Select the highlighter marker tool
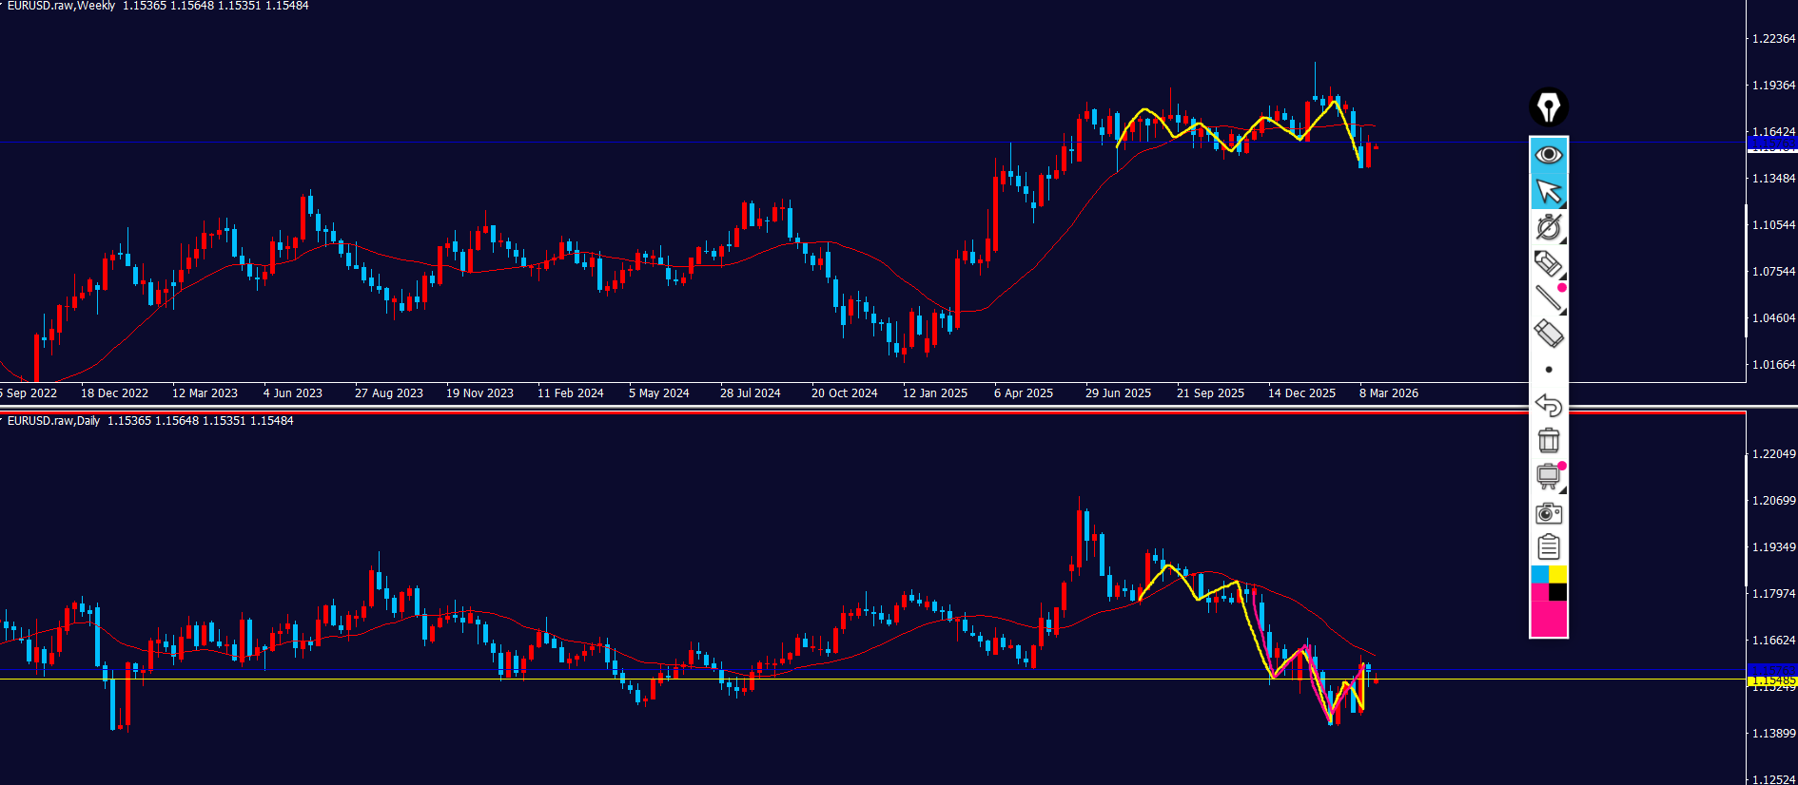The height and width of the screenshot is (785, 1798). (1547, 262)
